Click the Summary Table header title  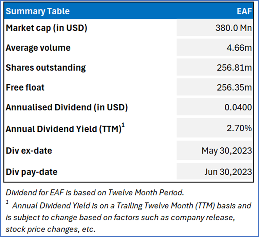click(x=38, y=11)
